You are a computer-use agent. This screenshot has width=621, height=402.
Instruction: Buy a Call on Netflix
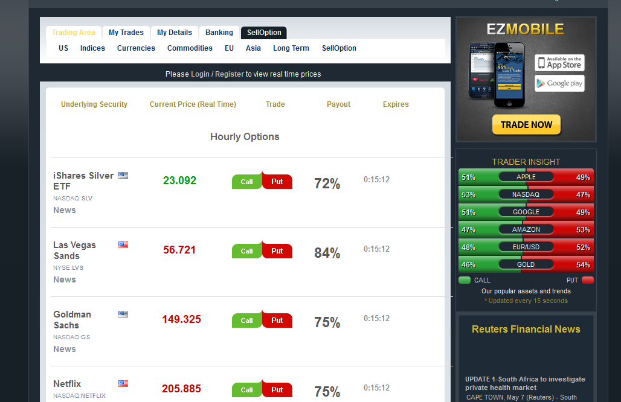click(x=246, y=390)
